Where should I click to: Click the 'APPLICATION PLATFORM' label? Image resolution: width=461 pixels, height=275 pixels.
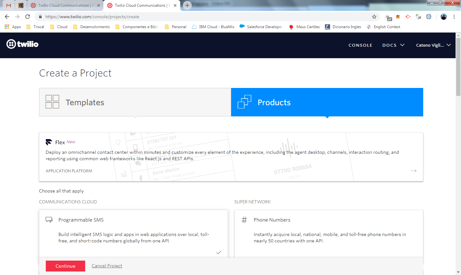click(69, 171)
